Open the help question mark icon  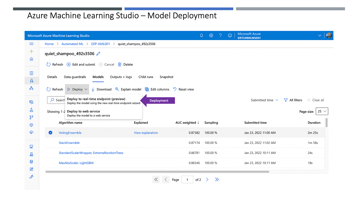[220, 36]
